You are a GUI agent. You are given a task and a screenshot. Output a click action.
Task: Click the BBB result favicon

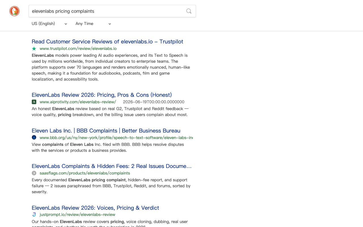34,138
